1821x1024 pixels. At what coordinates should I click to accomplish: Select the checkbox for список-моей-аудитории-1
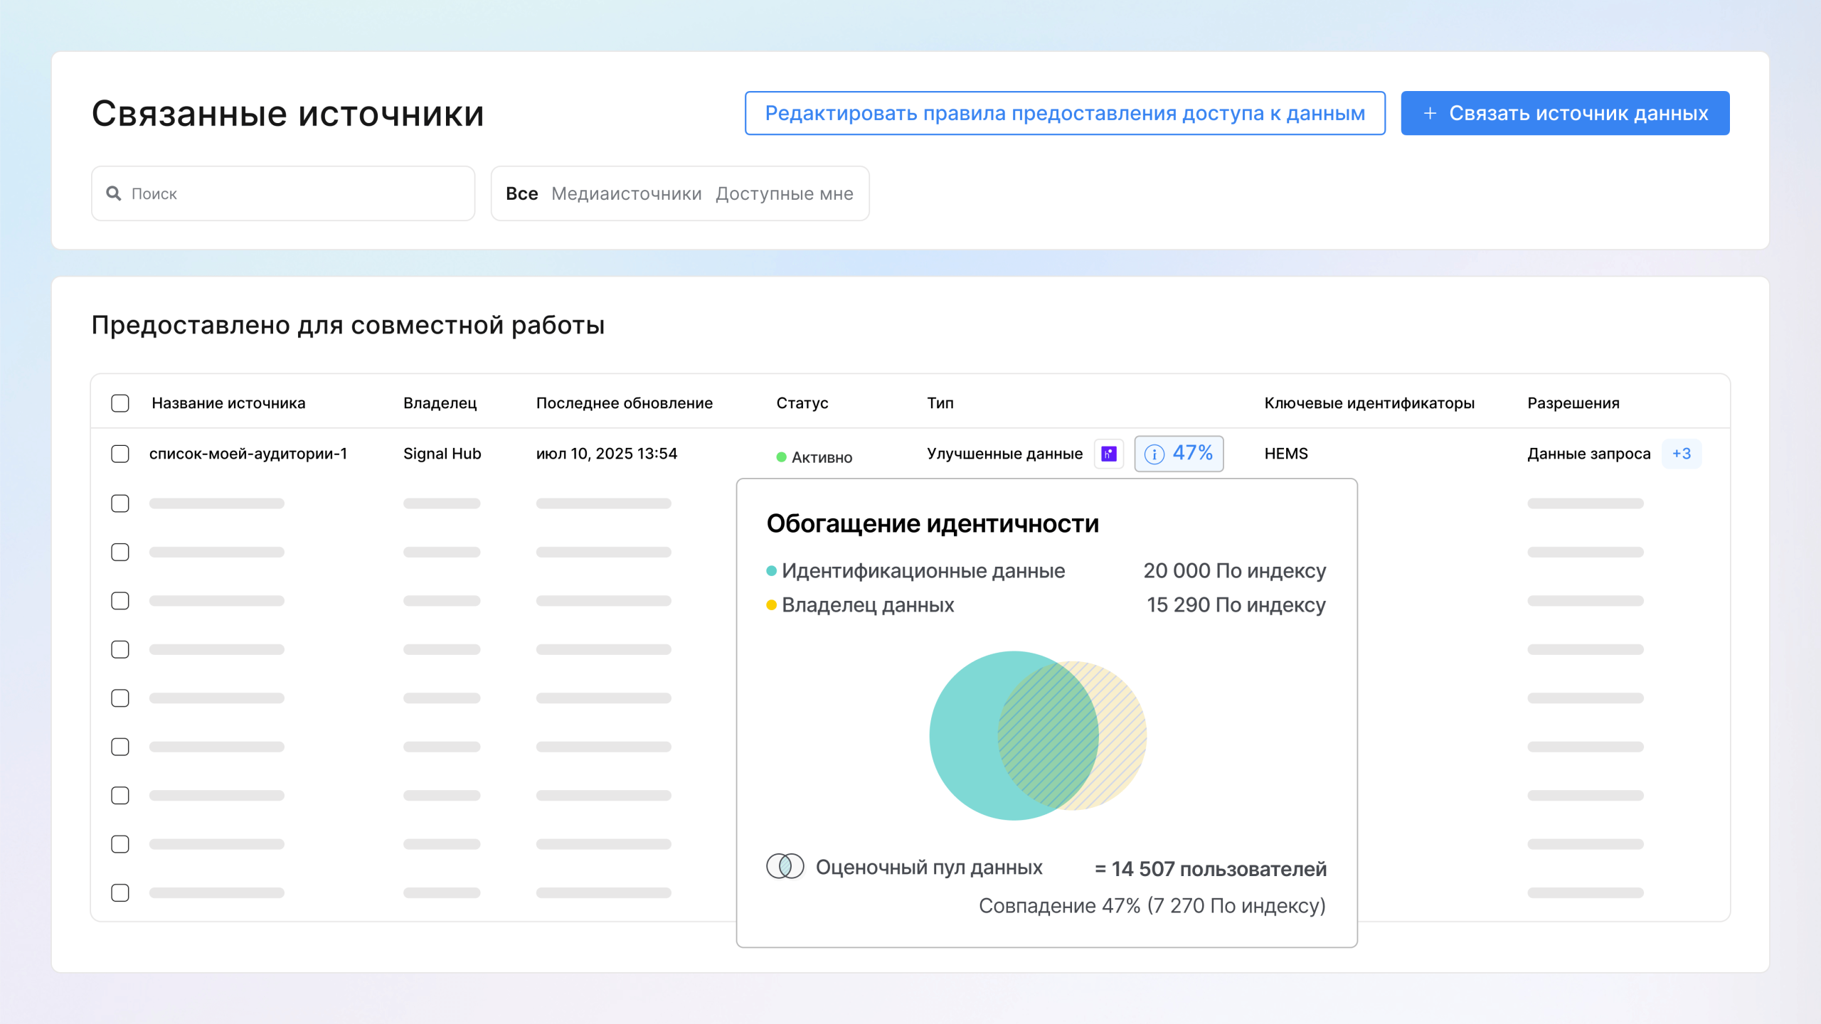click(120, 454)
